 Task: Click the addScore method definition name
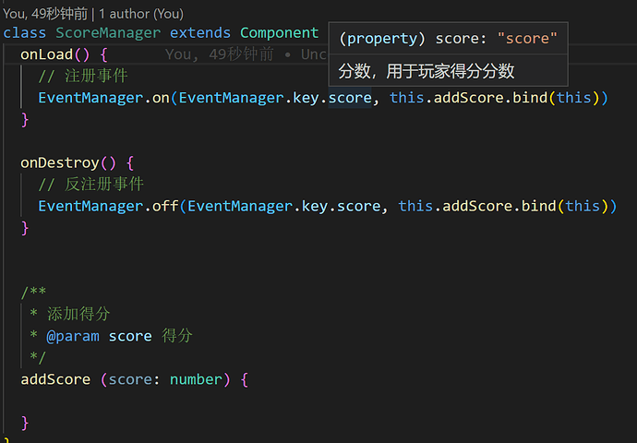click(x=55, y=379)
